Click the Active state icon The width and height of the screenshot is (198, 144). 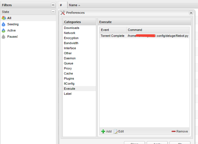tap(4, 30)
